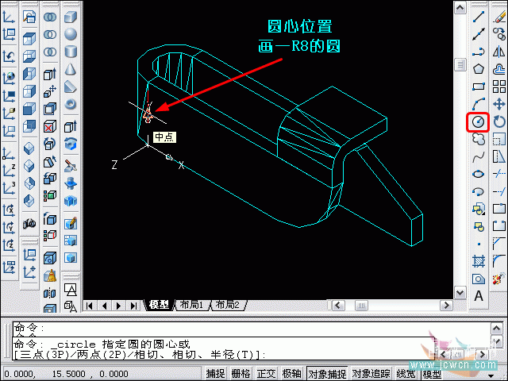Viewport: 508px width, 381px height.
Task: Click the Sphere solid tool
Action: pyautogui.click(x=71, y=34)
